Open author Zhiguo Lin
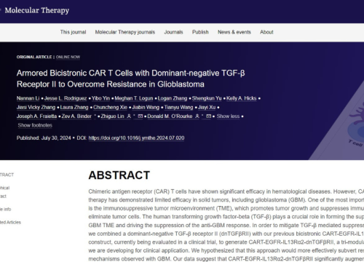The width and height of the screenshot is (364, 262). click(112, 116)
